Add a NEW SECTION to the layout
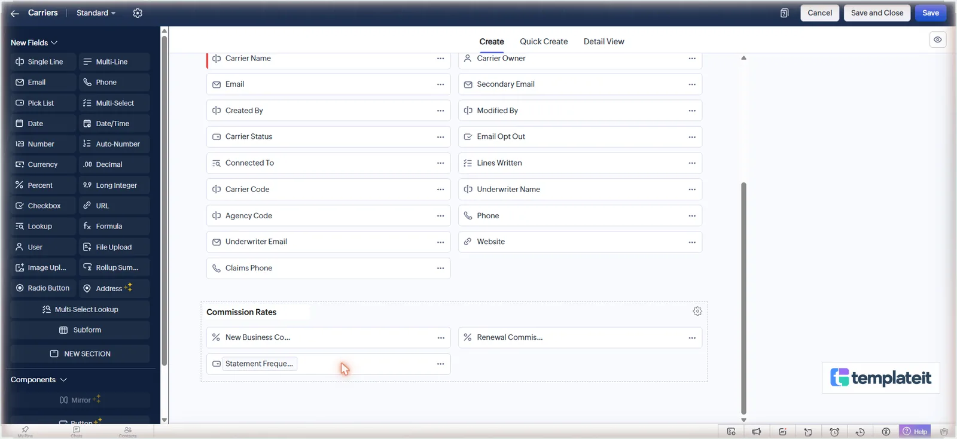 pyautogui.click(x=80, y=353)
